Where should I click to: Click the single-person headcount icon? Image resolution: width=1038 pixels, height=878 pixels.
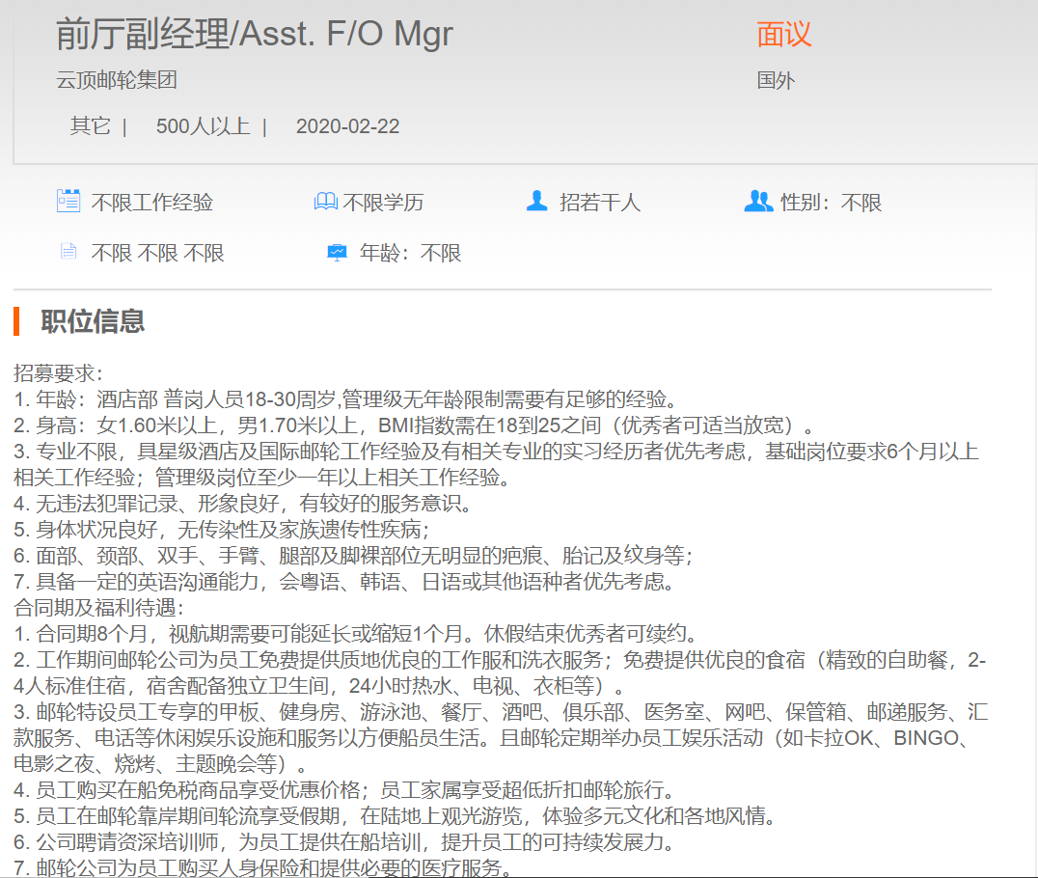536,202
